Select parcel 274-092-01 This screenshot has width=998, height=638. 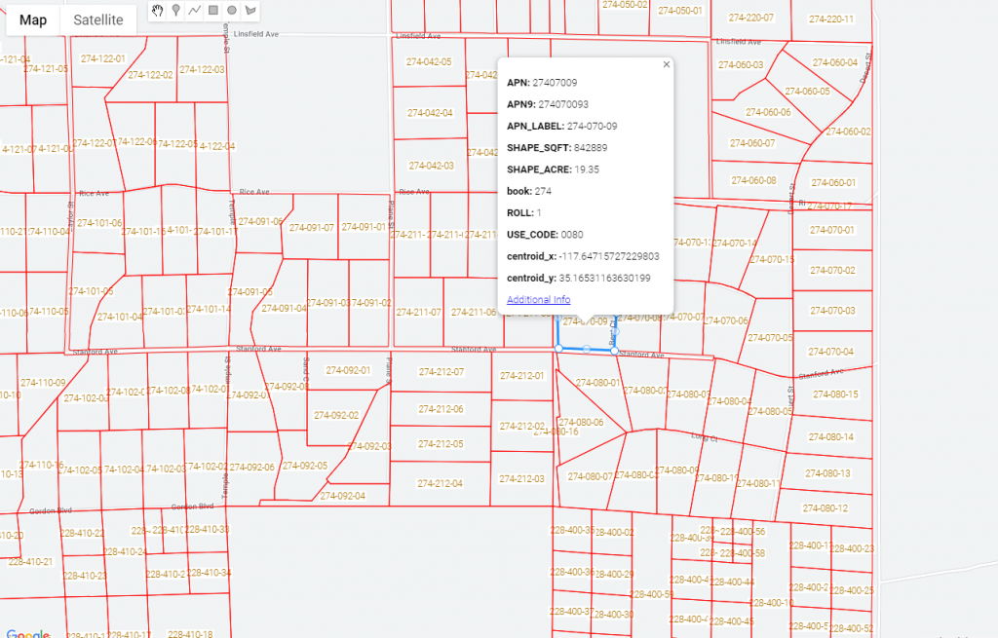[348, 370]
